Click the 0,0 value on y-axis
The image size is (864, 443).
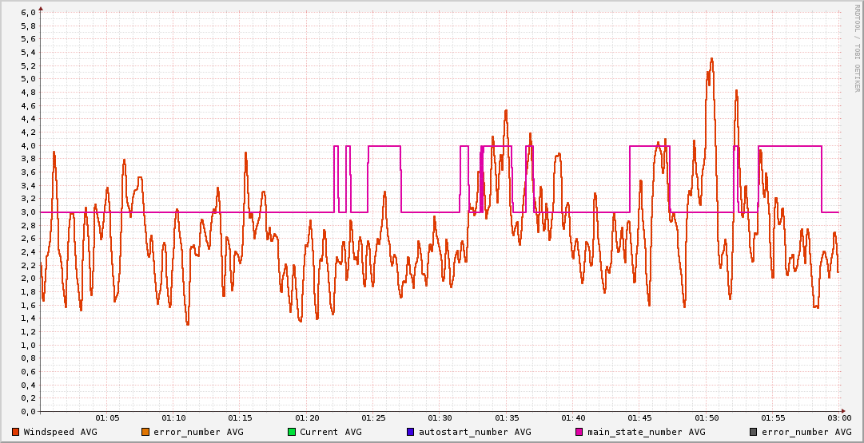[x=27, y=412]
